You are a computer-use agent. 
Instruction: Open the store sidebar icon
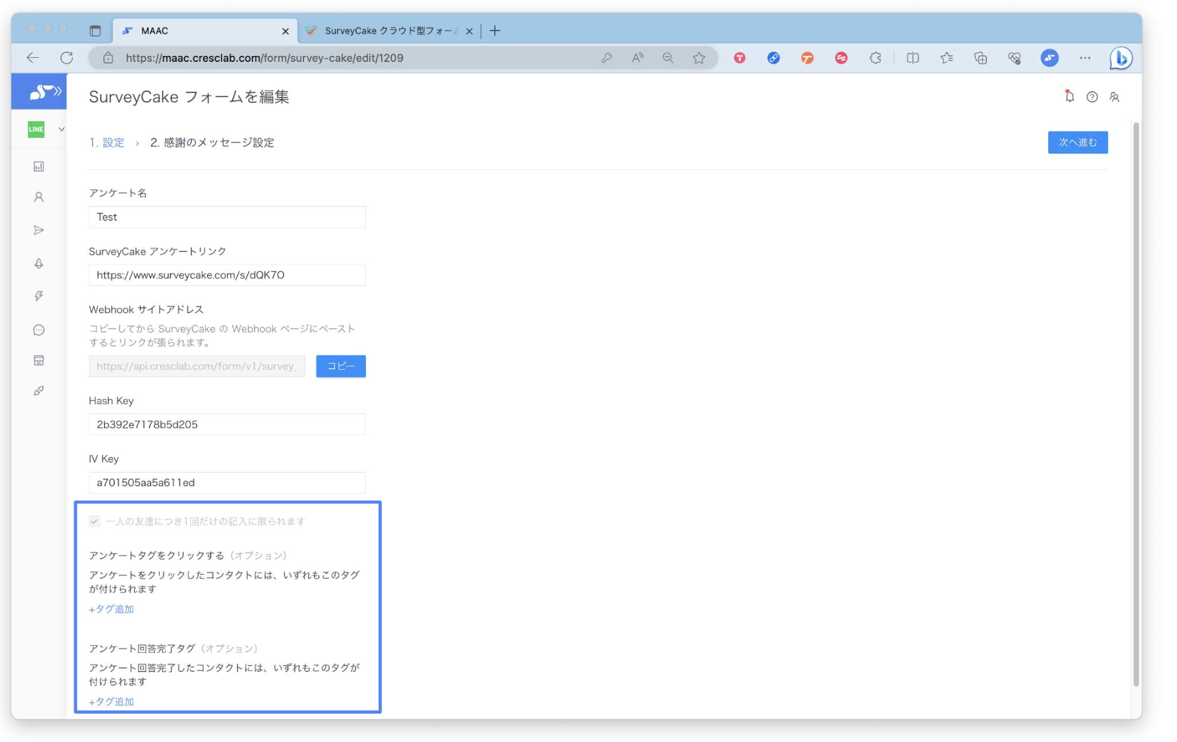tap(39, 361)
